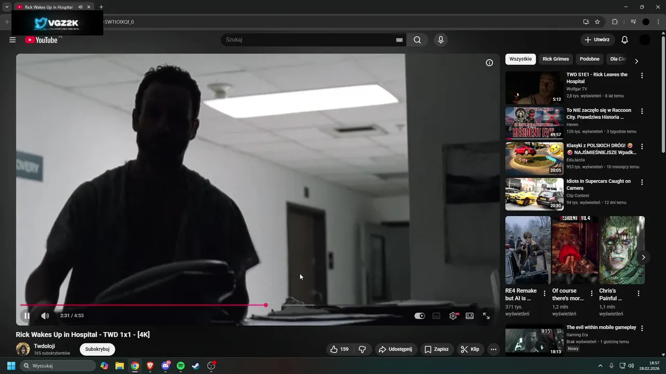Bookmark the page with the star icon
The image size is (666, 374).
597,22
